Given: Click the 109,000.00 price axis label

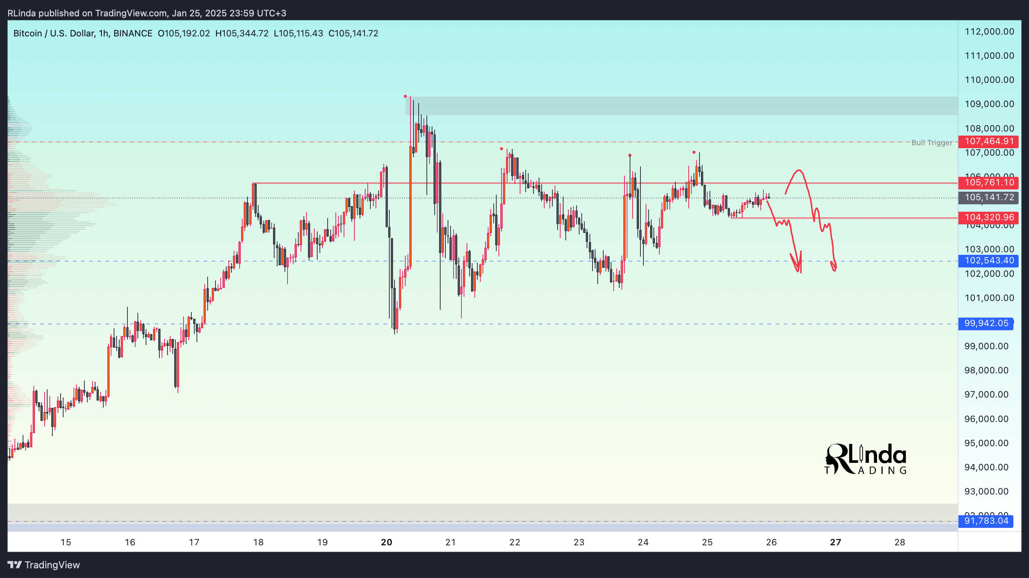Looking at the screenshot, I should [989, 104].
